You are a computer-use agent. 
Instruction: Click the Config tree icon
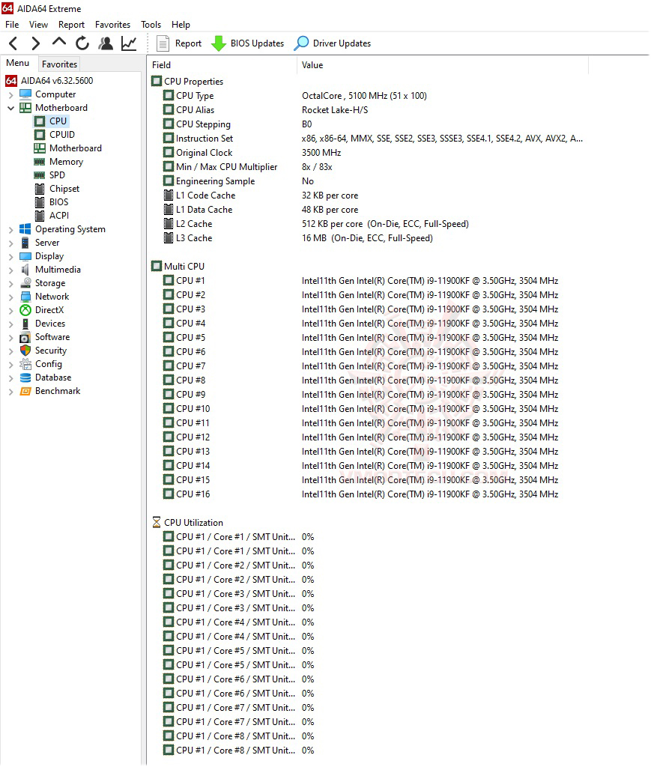[25, 365]
